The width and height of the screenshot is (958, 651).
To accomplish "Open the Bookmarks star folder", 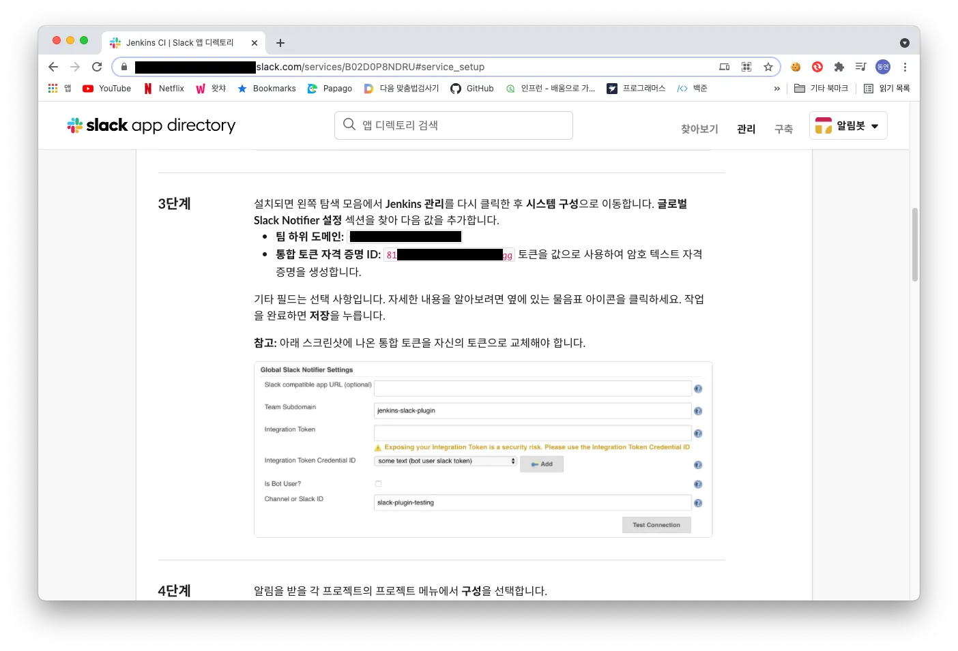I will tap(267, 89).
